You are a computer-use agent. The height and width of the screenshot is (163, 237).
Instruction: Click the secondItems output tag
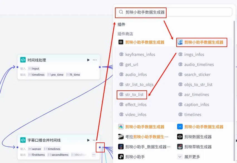58,155
